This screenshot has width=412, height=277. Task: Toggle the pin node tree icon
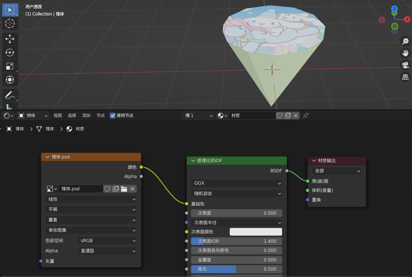pyautogui.click(x=306, y=115)
